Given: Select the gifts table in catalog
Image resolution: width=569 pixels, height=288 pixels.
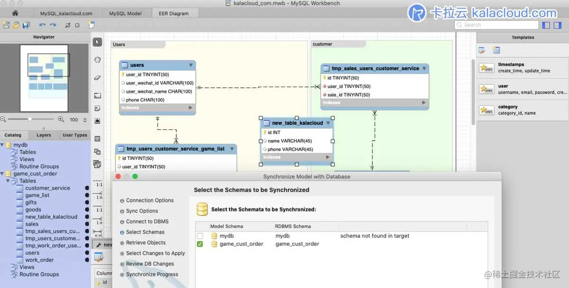Looking at the screenshot, I should 31,202.
